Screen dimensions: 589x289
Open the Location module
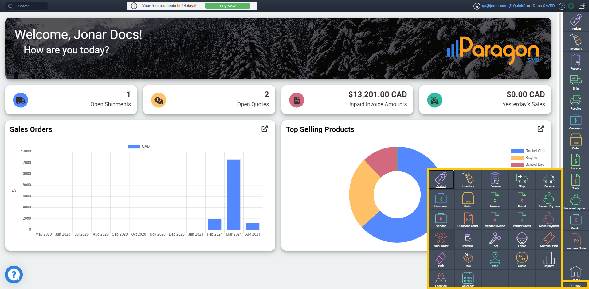pos(441,279)
